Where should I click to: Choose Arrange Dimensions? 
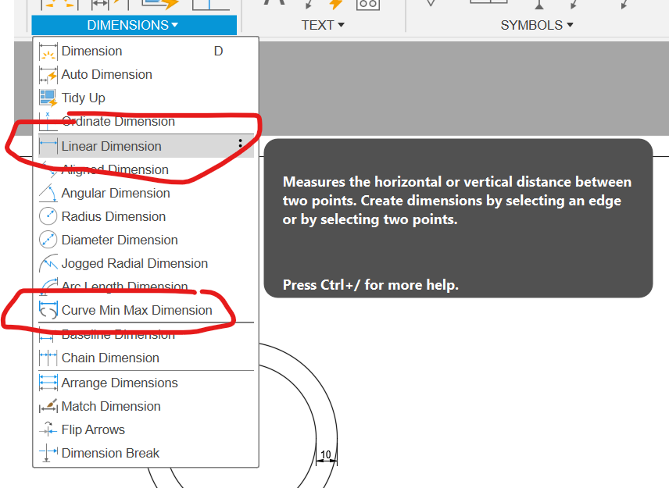(x=146, y=383)
